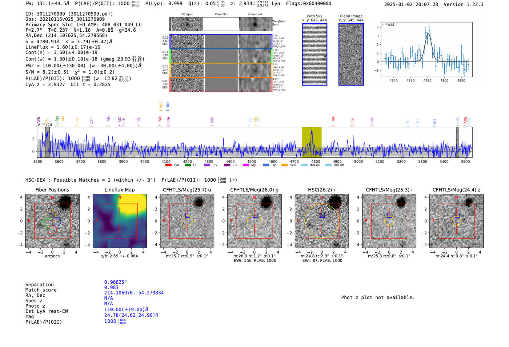Viewport: 509px width, 347px height.
Task: Click the magenta CII line marker label
Action: click(139, 122)
